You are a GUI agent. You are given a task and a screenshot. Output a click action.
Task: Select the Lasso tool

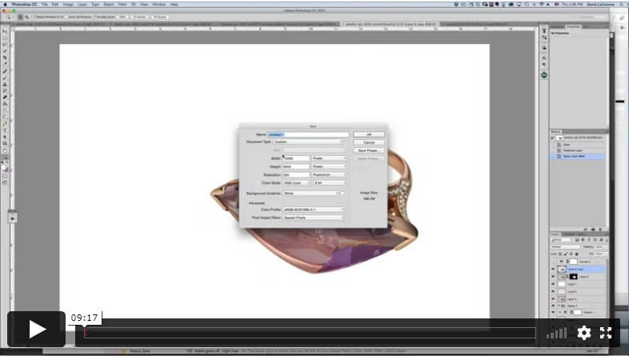point(6,45)
